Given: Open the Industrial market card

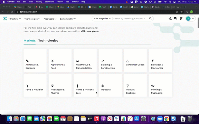Looking at the screenshot, I should [110, 85].
